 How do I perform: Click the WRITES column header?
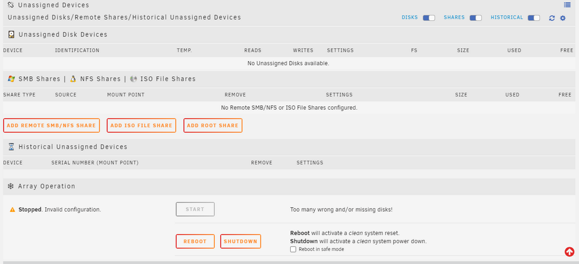pos(303,50)
